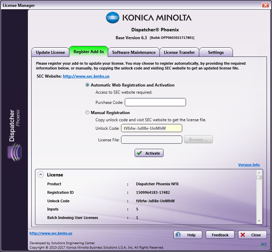This screenshot has width=272, height=252.
Task: Click the blue question mark Help icon
Action: point(178,235)
